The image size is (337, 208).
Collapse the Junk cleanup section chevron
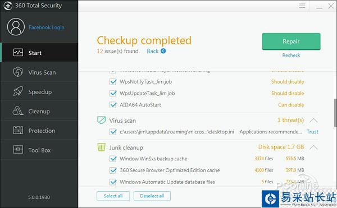coord(313,147)
